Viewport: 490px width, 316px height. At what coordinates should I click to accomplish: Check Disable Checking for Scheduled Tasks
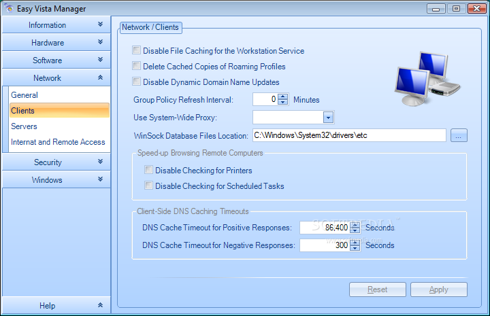click(149, 186)
